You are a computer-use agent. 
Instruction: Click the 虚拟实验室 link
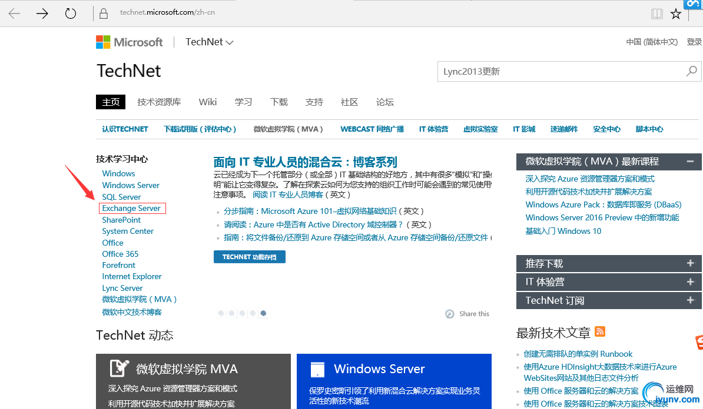coord(480,129)
